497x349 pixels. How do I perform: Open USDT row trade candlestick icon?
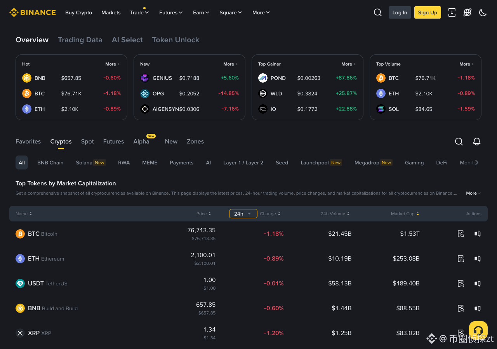tap(478, 283)
